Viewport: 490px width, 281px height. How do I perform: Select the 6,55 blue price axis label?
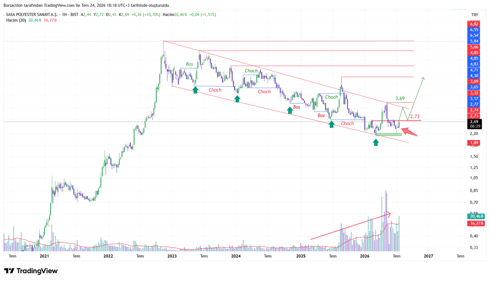tap(474, 30)
